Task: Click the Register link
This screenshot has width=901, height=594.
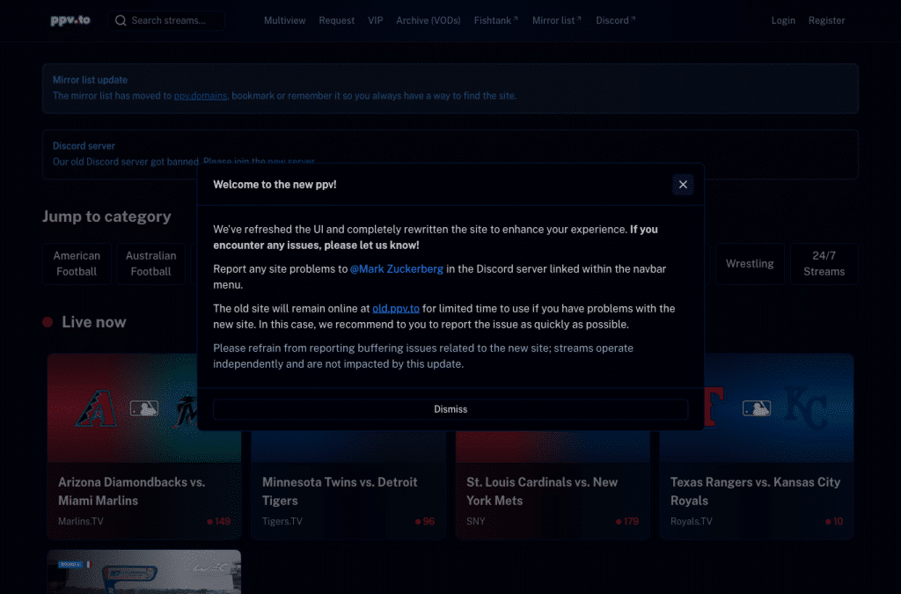Action: [x=826, y=21]
